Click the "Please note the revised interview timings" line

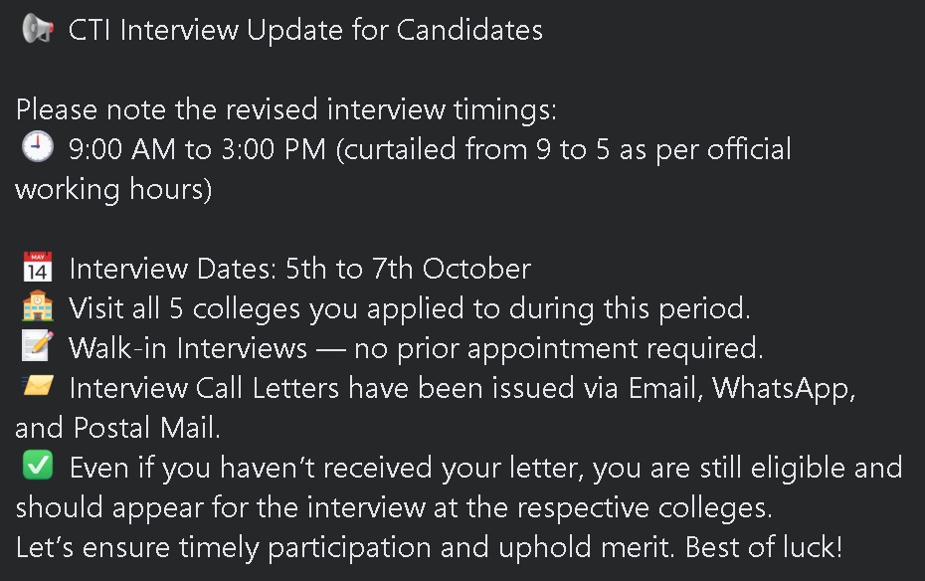(x=286, y=109)
